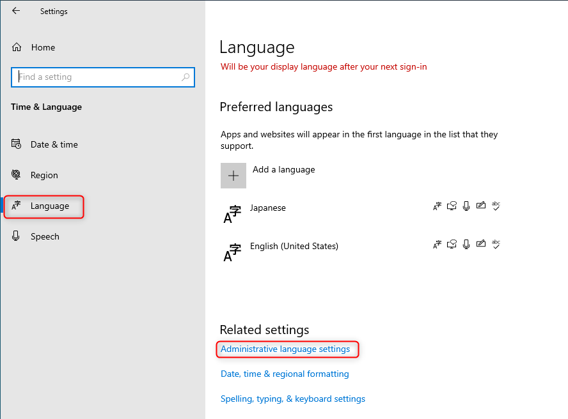Viewport: 568px width, 419px height.
Task: Click the back arrow in Settings
Action: click(x=16, y=11)
